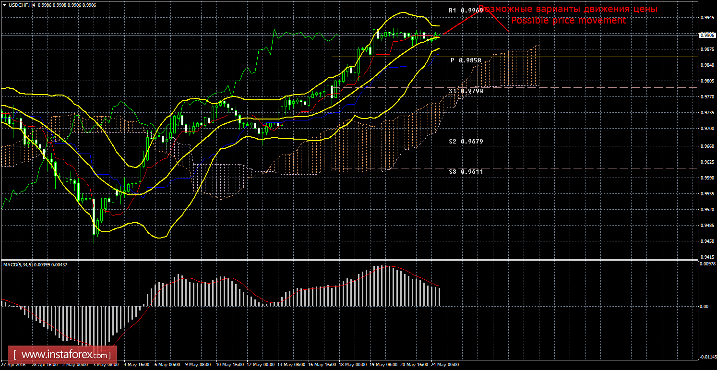Click the current price tag 0.9906
Image resolution: width=717 pixels, height=370 pixels.
pyautogui.click(x=706, y=35)
